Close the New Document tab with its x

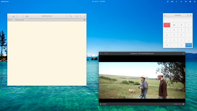coord(11,20)
